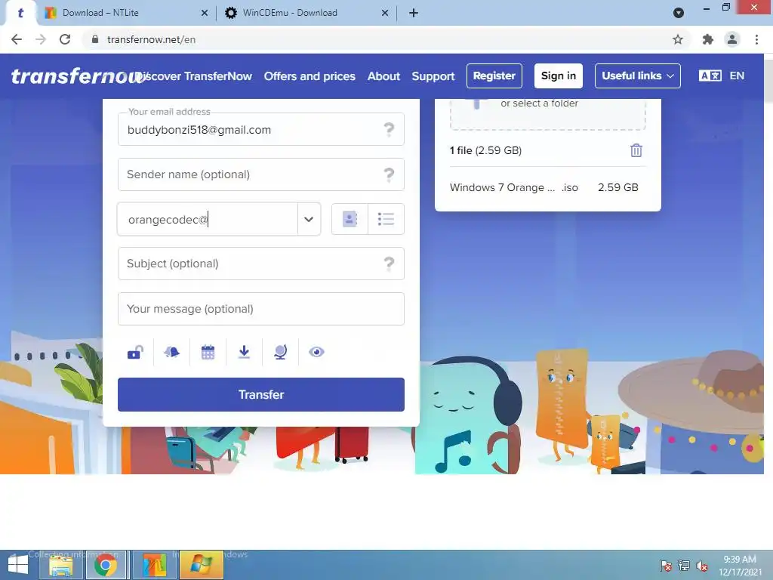Image resolution: width=773 pixels, height=580 pixels.
Task: Click the bell notification icon
Action: pos(171,352)
